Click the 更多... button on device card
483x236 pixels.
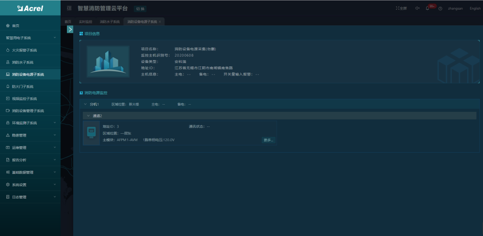pyautogui.click(x=268, y=140)
